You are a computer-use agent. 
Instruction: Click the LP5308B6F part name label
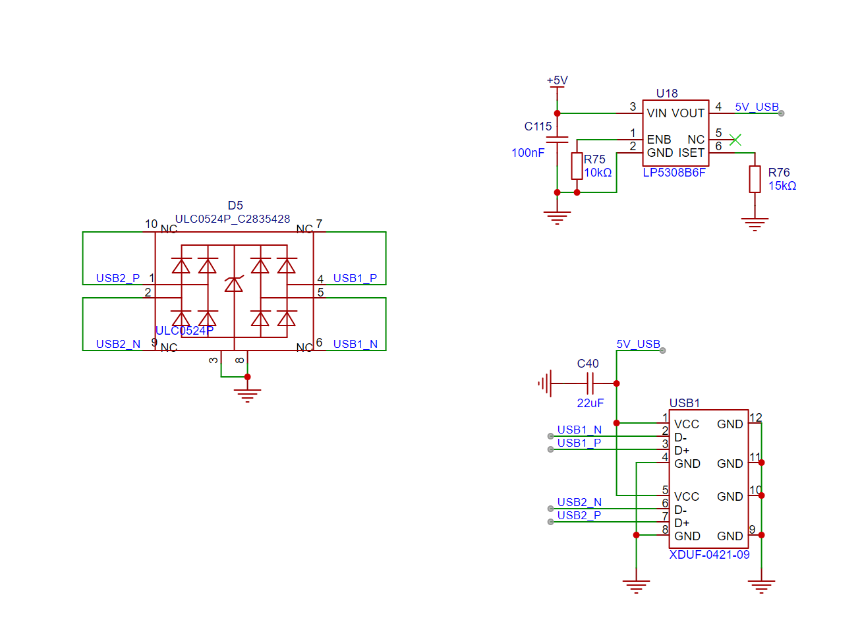(674, 173)
